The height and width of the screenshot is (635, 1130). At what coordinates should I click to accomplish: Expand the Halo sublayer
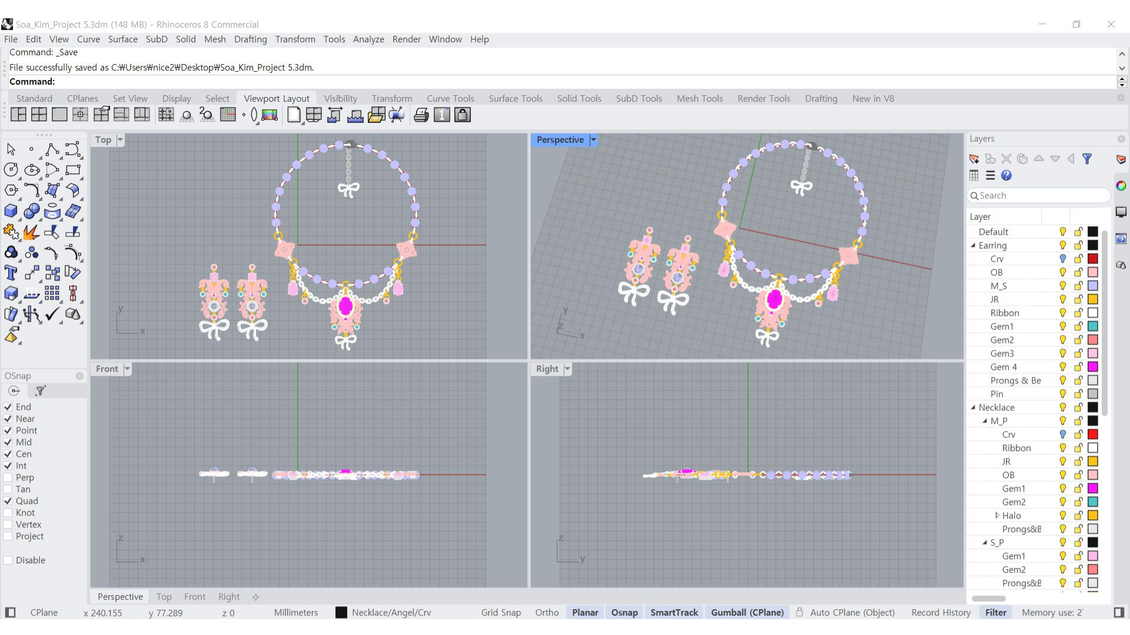tap(996, 516)
